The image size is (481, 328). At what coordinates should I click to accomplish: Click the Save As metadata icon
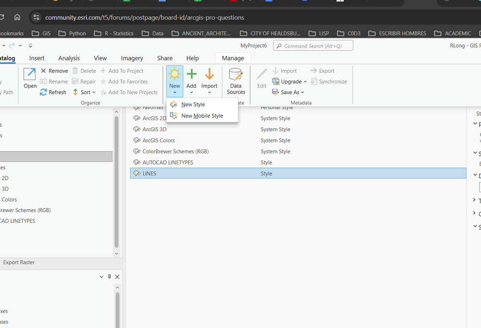click(x=275, y=92)
